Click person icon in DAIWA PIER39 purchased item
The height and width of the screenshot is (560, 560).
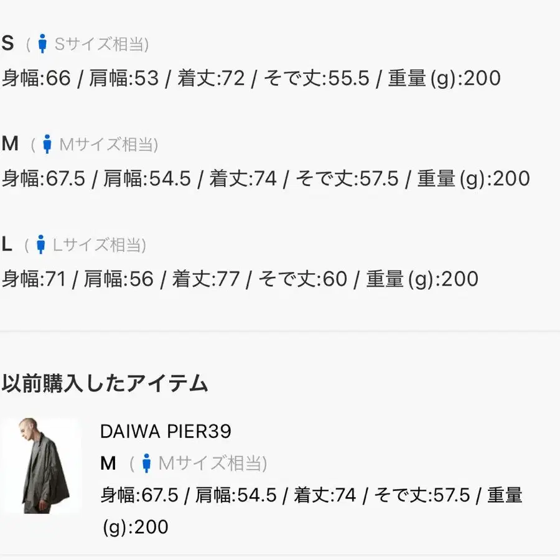tap(146, 463)
